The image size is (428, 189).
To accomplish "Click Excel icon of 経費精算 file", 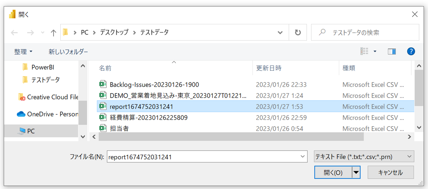I will 103,117.
